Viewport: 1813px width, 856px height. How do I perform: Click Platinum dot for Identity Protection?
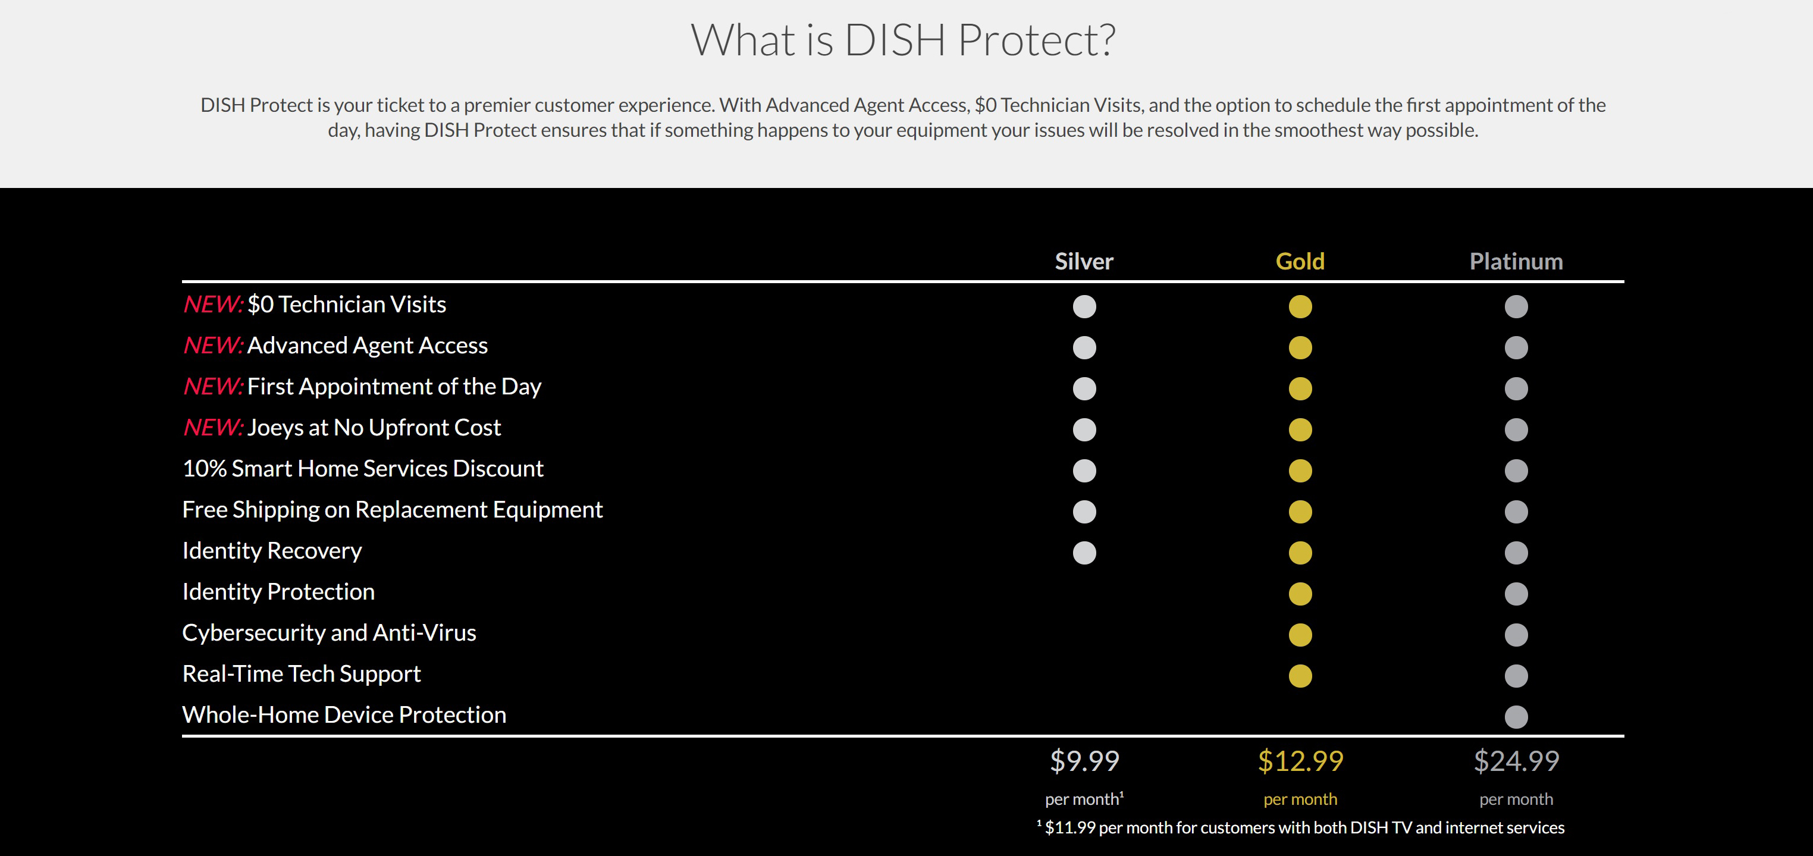point(1516,594)
